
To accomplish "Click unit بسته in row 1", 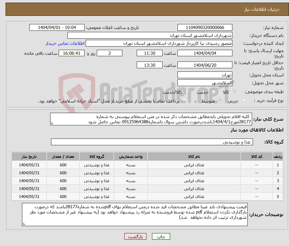I will [x=131, y=165].
